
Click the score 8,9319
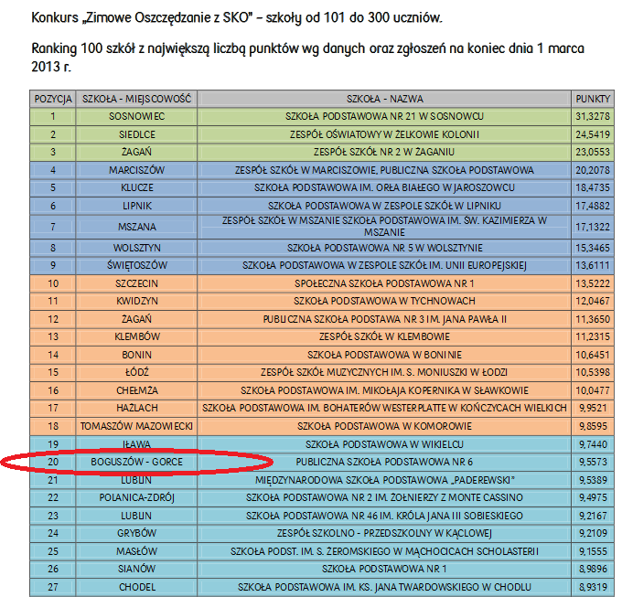click(x=593, y=587)
